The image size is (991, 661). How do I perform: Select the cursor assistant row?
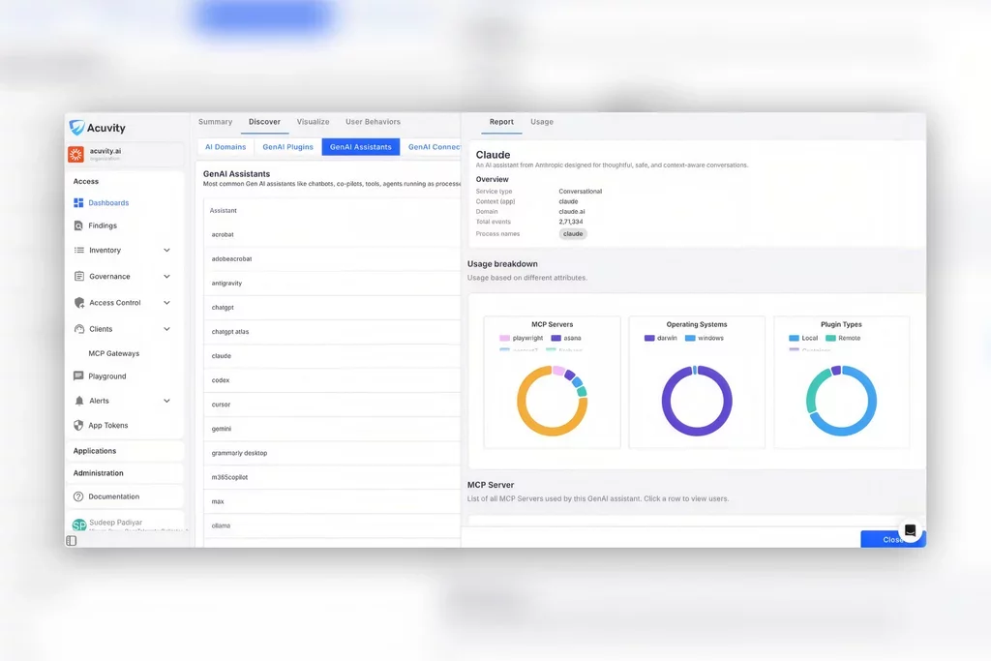[332, 405]
